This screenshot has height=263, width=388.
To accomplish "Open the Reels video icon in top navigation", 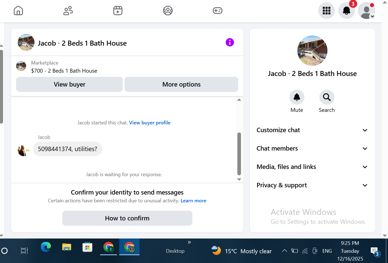I will 118,11.
